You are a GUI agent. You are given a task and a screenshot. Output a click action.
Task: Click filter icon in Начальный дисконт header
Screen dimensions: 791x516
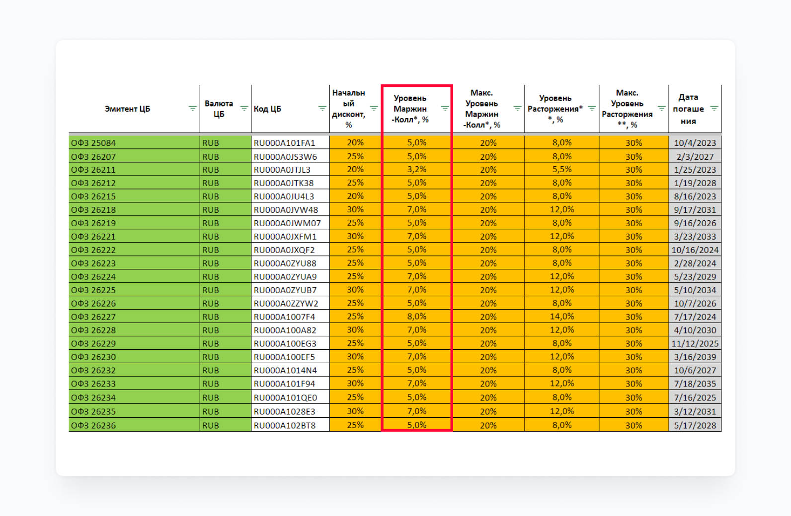tap(374, 109)
